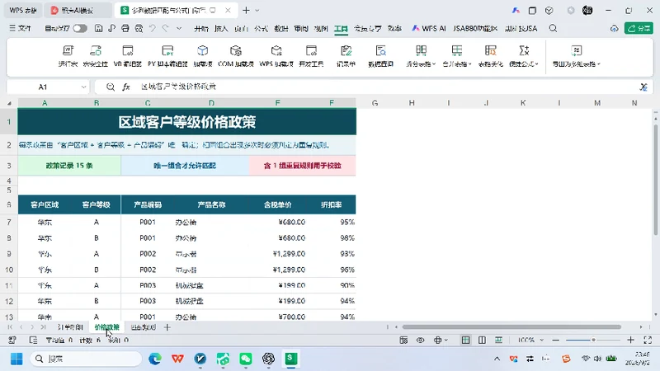Open the zoom percentage dropdown

click(542, 340)
